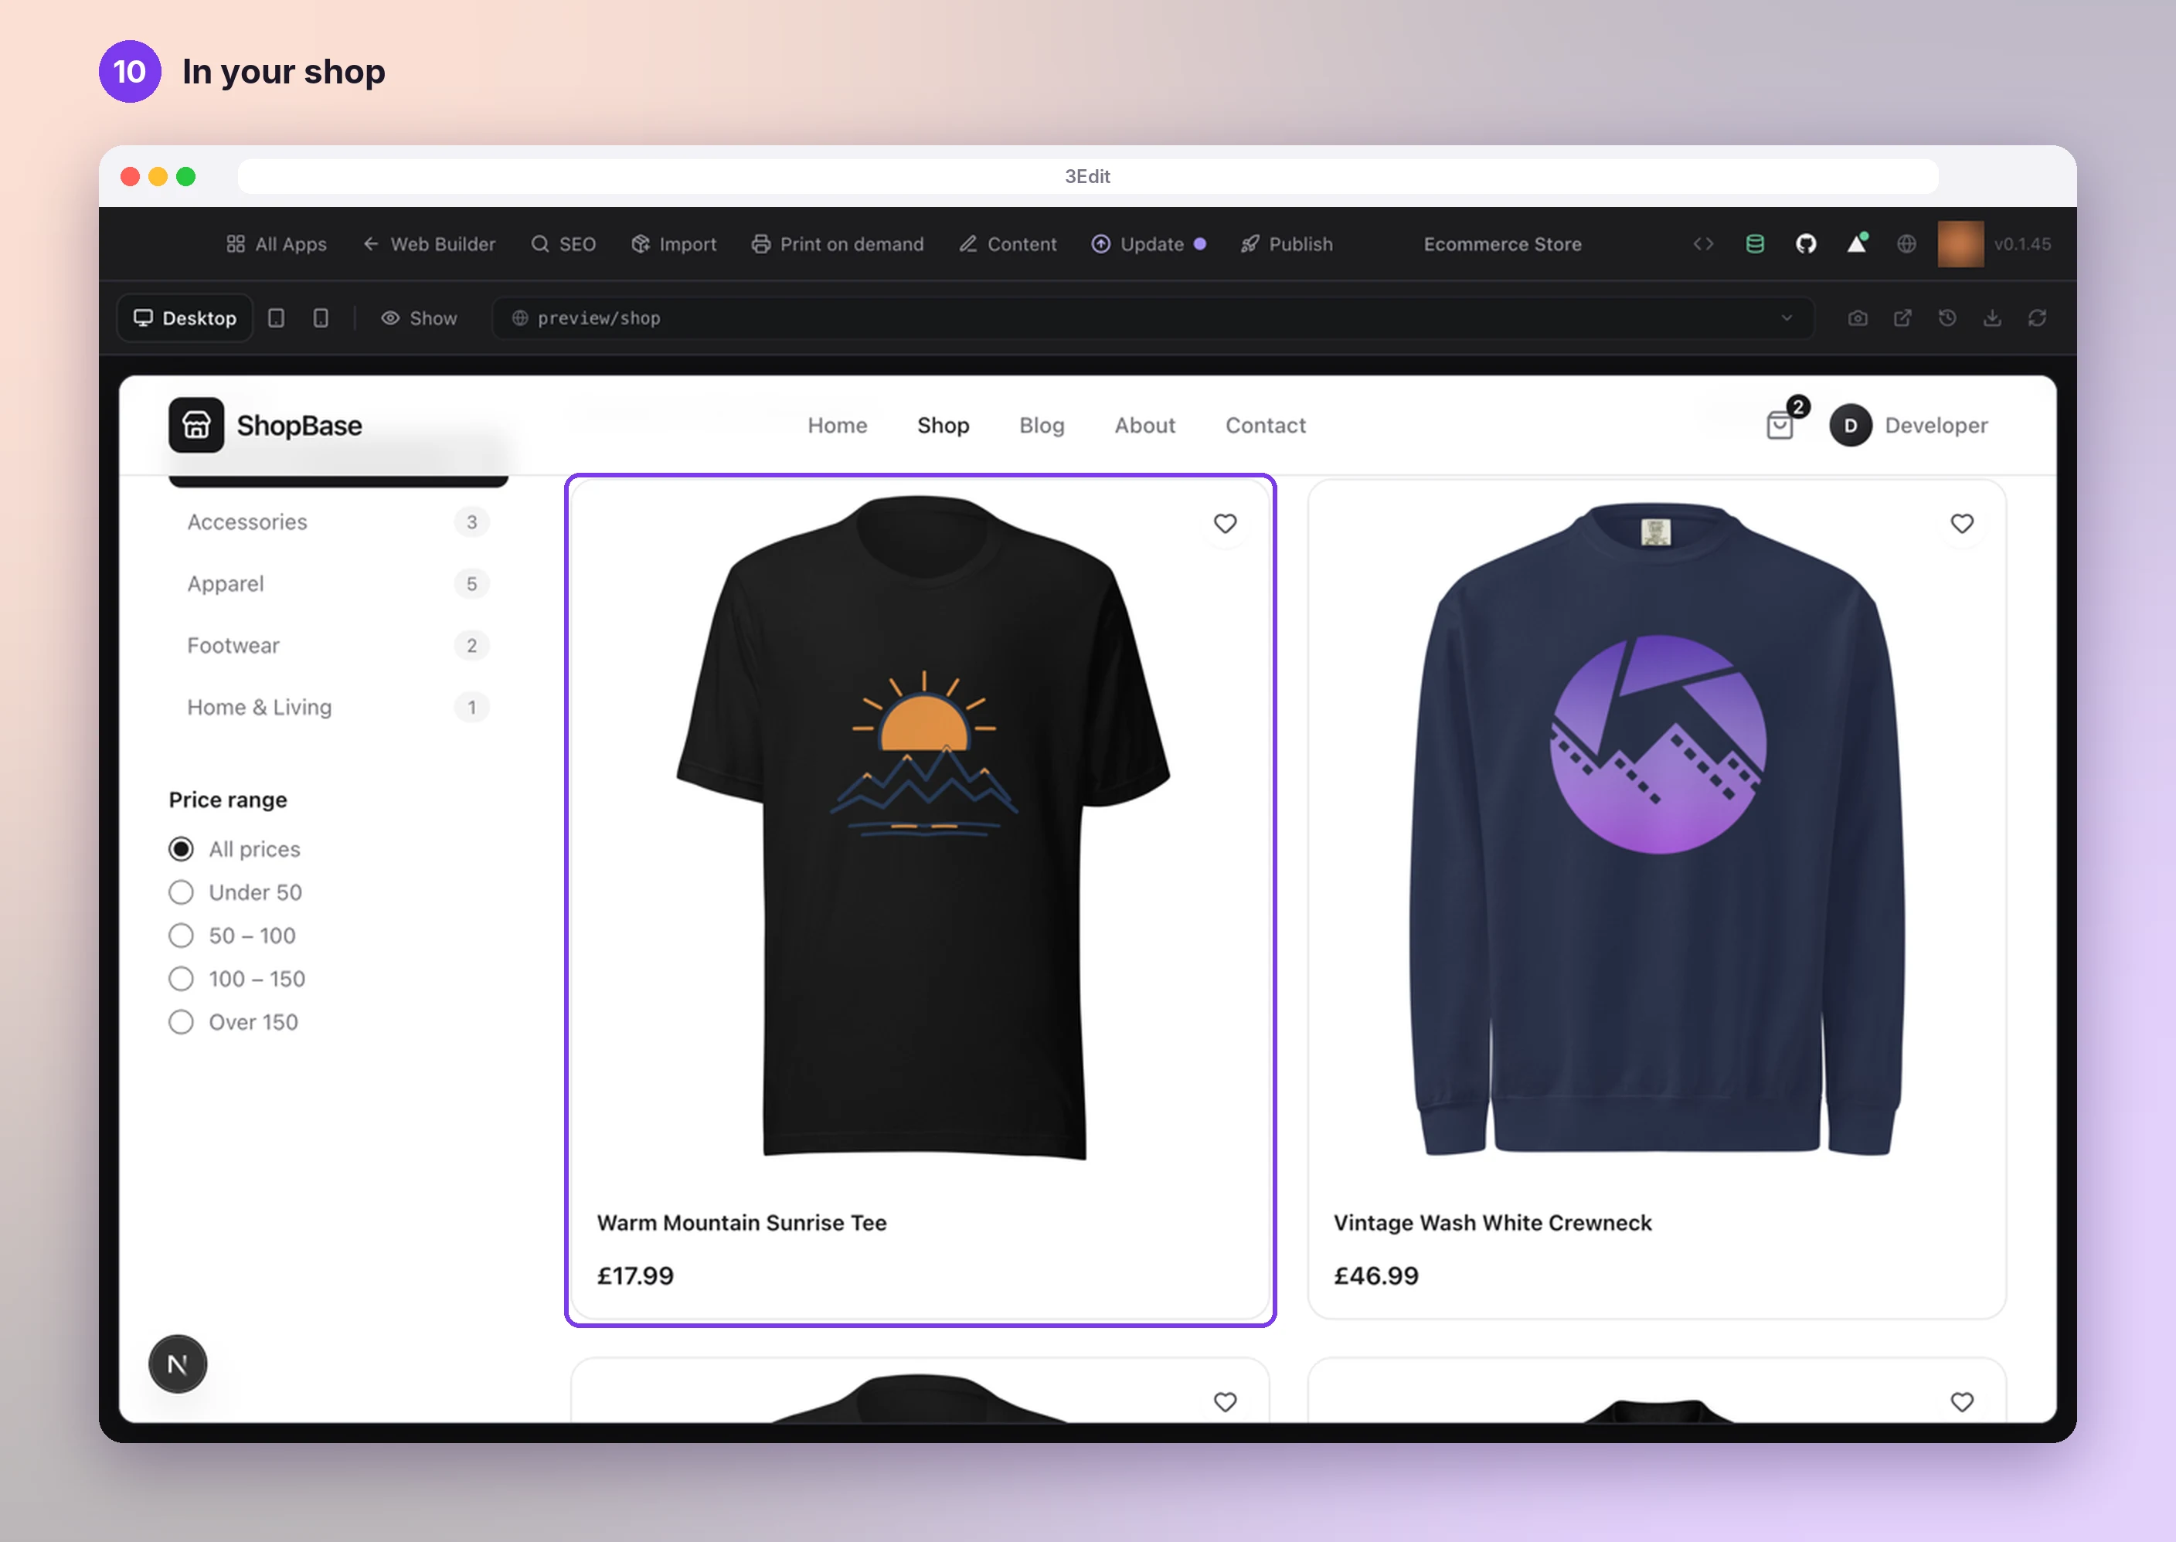Go to the Blog nav item
Viewport: 2176px width, 1542px height.
(x=1041, y=426)
